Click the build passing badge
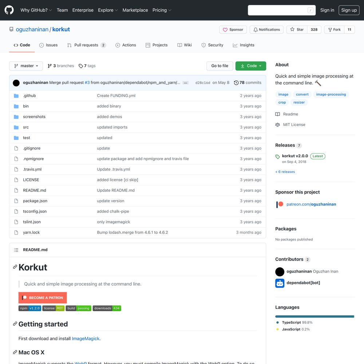This screenshot has height=364, width=364. (79, 308)
